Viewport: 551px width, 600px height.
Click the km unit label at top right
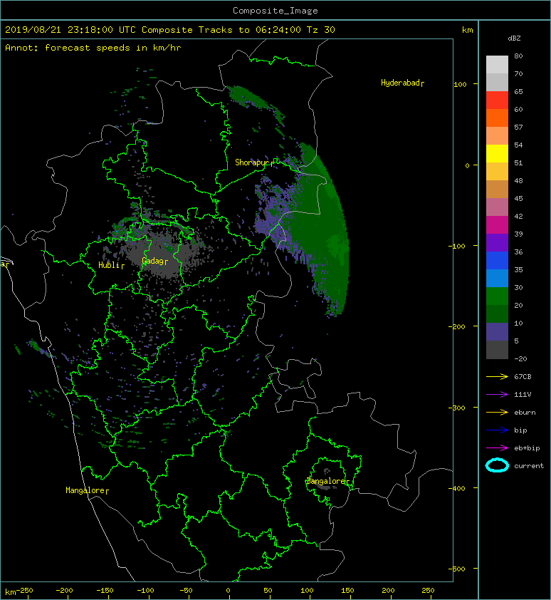tap(467, 30)
